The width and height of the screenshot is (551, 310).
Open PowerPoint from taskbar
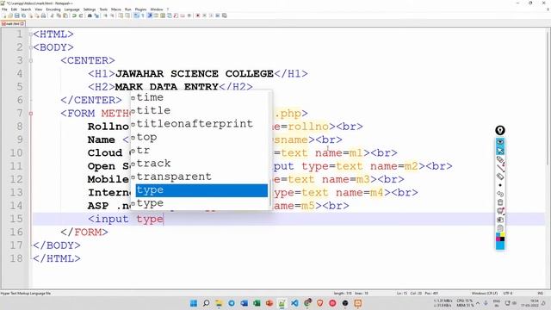pyautogui.click(x=269, y=303)
